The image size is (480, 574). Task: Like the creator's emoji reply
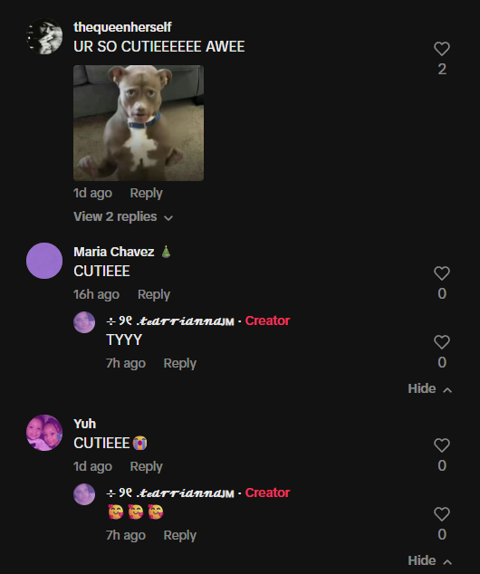[442, 514]
